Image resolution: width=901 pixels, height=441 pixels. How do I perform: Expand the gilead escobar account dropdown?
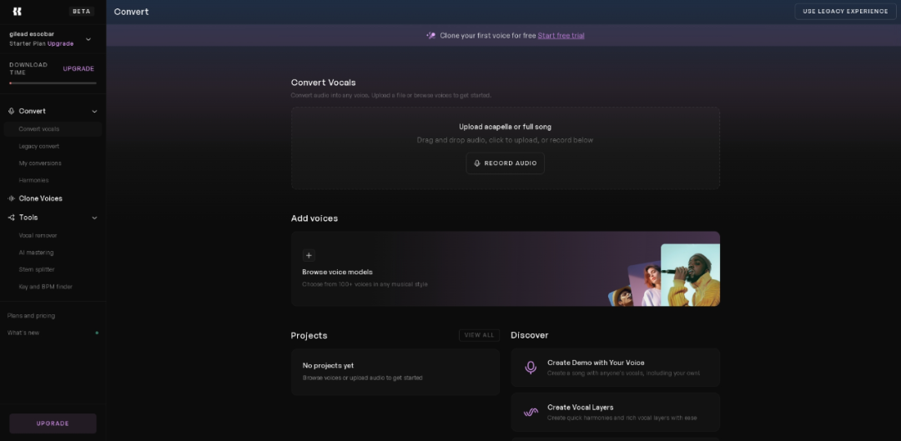click(x=88, y=39)
